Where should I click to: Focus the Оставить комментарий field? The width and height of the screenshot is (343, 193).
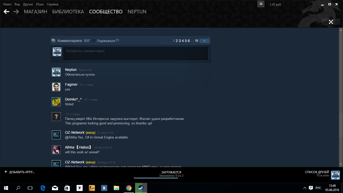[x=136, y=54]
